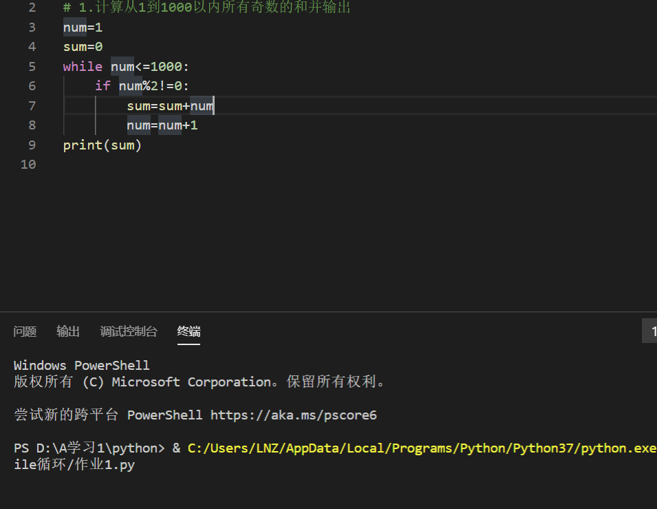The height and width of the screenshot is (509, 657).
Task: Click the Windows PowerShell header text
Action: [81, 366]
